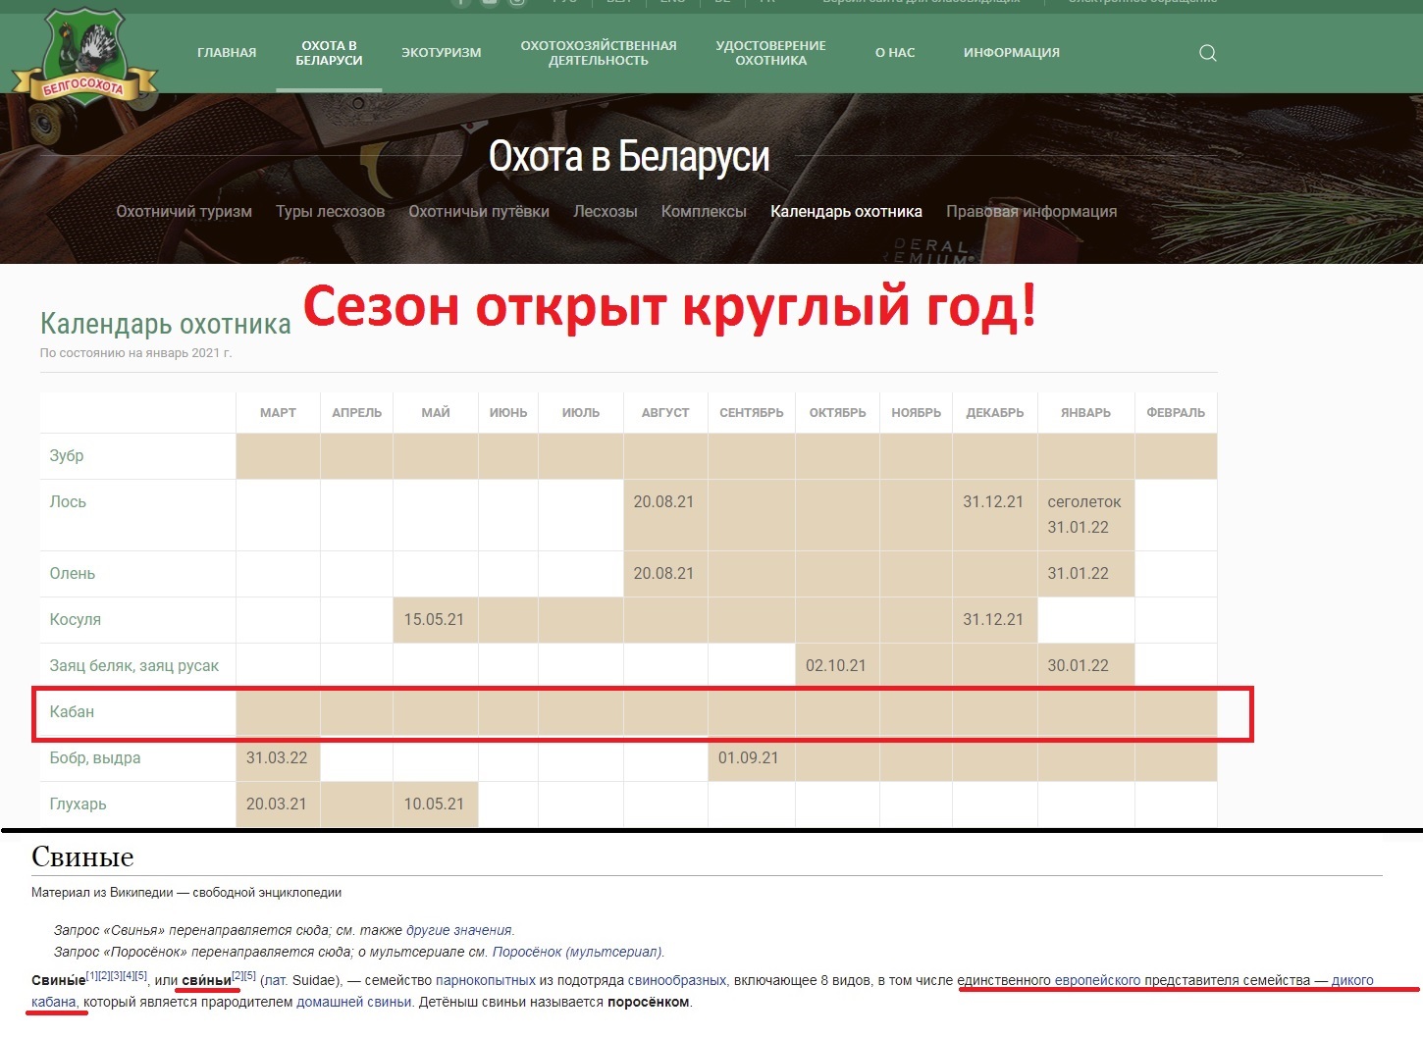The height and width of the screenshot is (1038, 1423).
Task: Click the Глухарь row label
Action: (78, 804)
